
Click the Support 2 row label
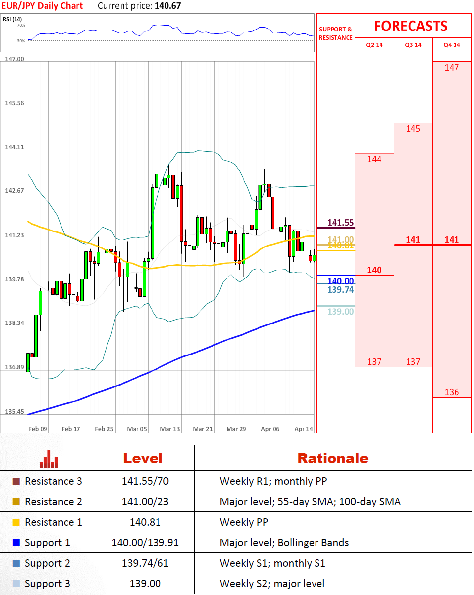click(47, 564)
